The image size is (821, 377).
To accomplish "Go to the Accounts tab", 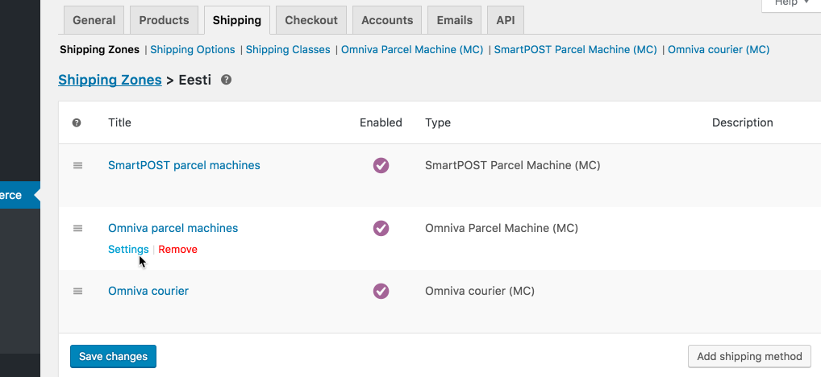I will (x=387, y=20).
